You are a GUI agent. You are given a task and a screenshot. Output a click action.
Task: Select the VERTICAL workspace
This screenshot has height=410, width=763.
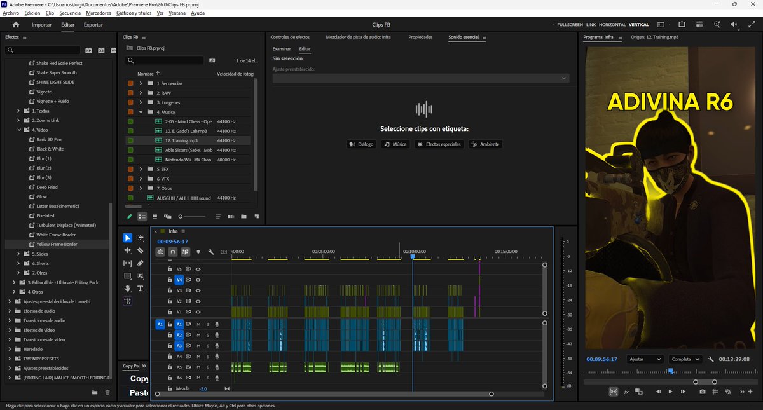click(638, 25)
